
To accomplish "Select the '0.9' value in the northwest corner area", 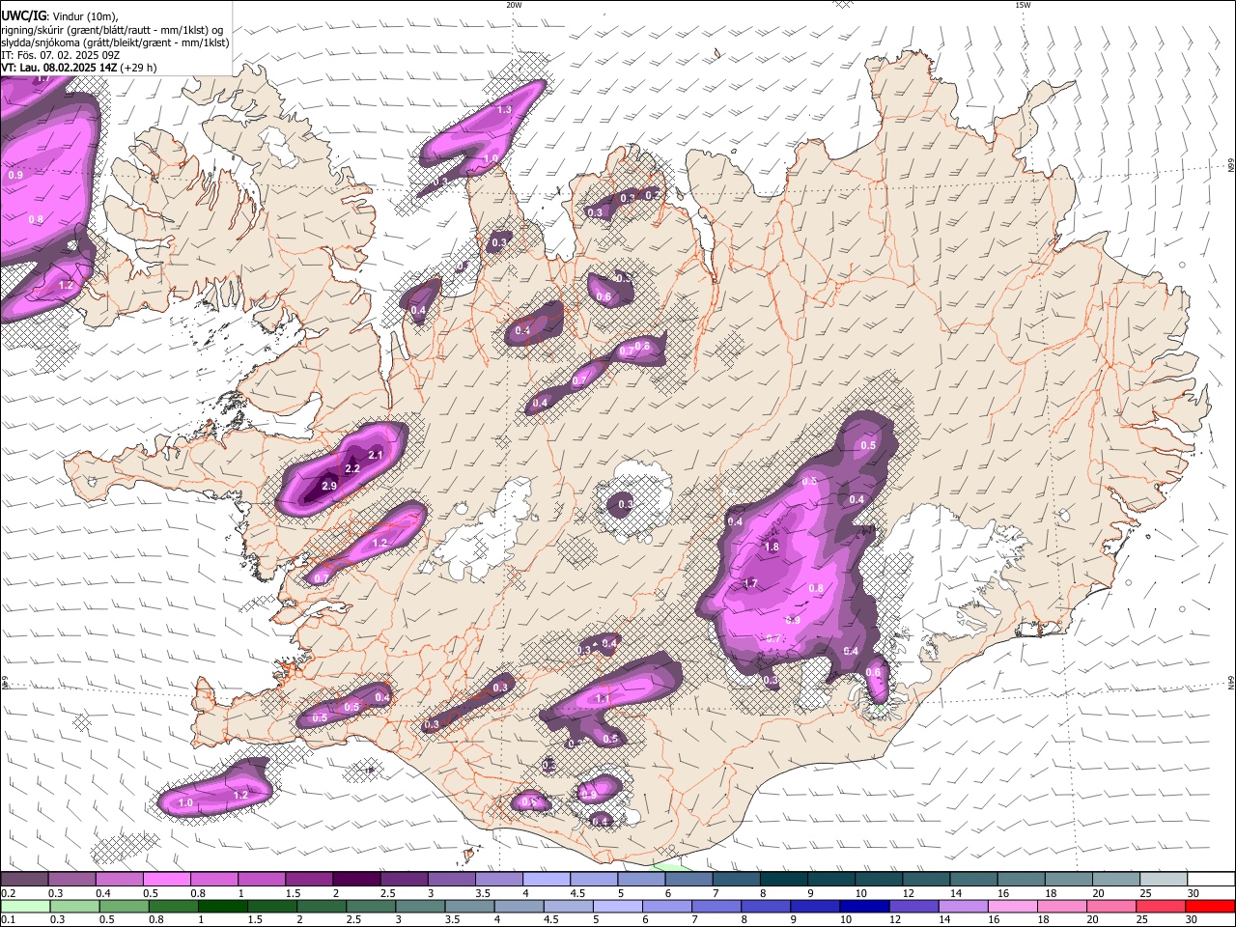I will [15, 176].
